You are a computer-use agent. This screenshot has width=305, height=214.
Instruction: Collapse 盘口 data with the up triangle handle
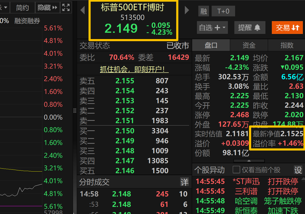pyautogui.click(x=249, y=160)
